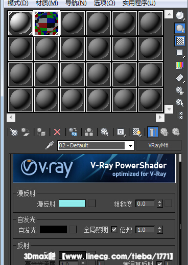Click the black 自发光 color swatch
This screenshot has width=188, height=265.
pos(53,230)
